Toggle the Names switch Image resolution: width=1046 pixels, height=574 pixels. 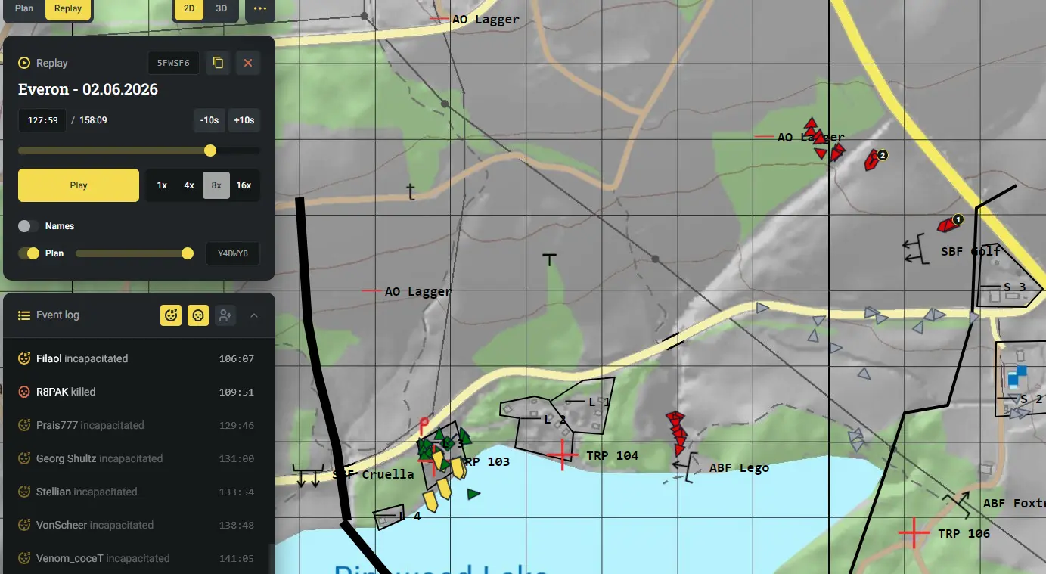[29, 226]
